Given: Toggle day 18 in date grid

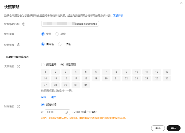Looking at the screenshot, I should click(86, 79).
